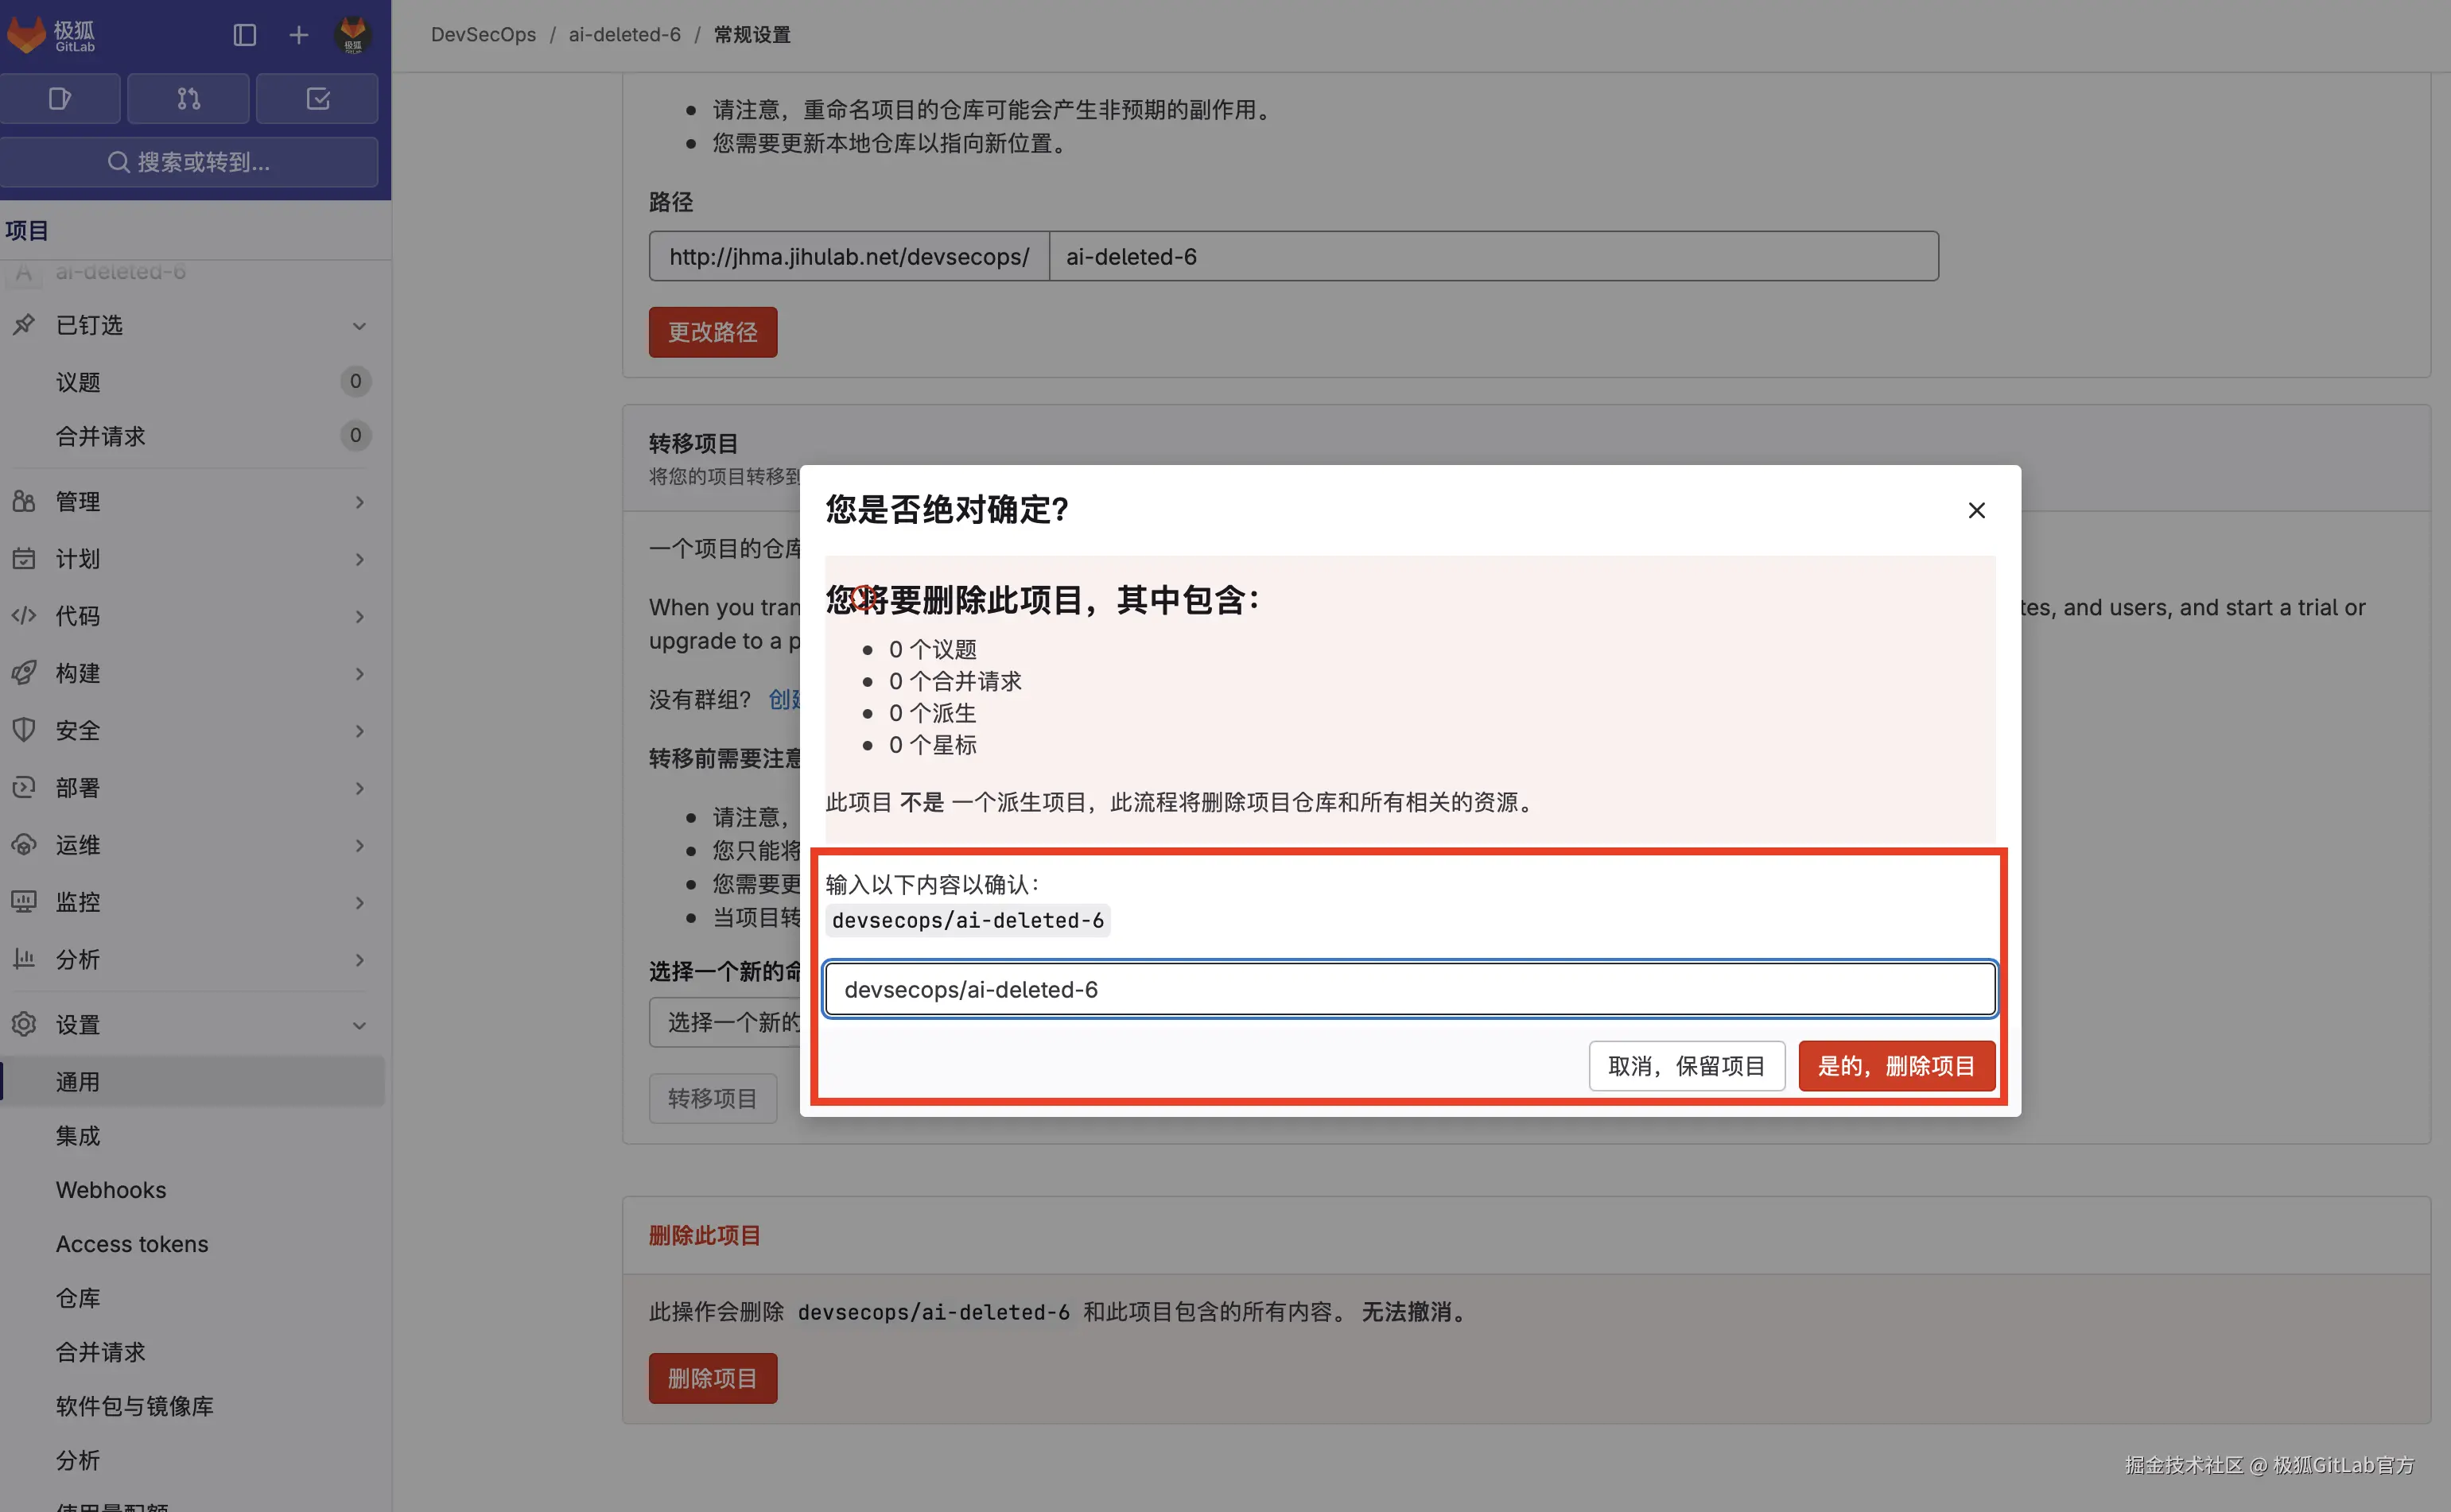Viewport: 2451px width, 1512px height.
Task: Collapse the 设置 menu chevron
Action: pyautogui.click(x=359, y=1025)
